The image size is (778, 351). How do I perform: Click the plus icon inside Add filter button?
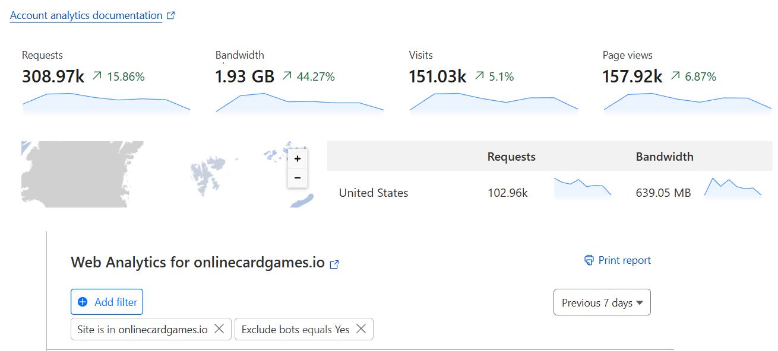(83, 302)
